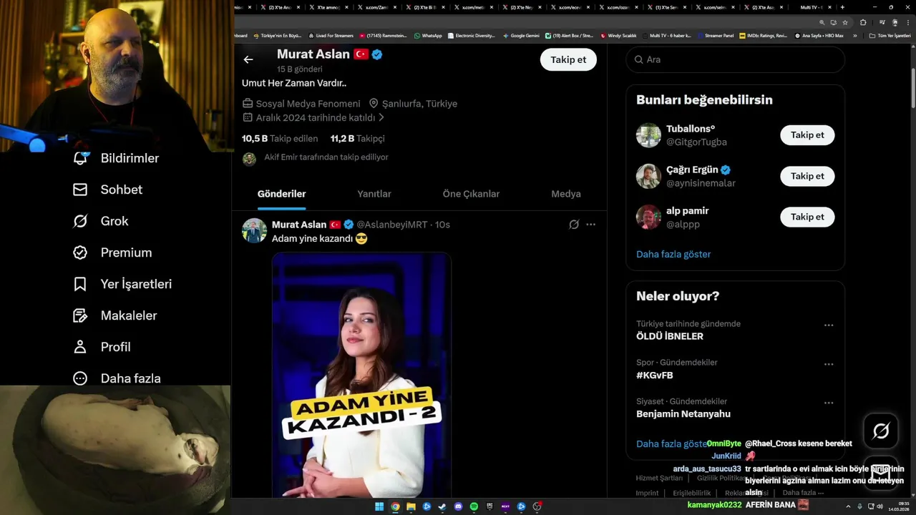This screenshot has height=515, width=916.
Task: Open Streamer Panel bookmark
Action: [715, 35]
